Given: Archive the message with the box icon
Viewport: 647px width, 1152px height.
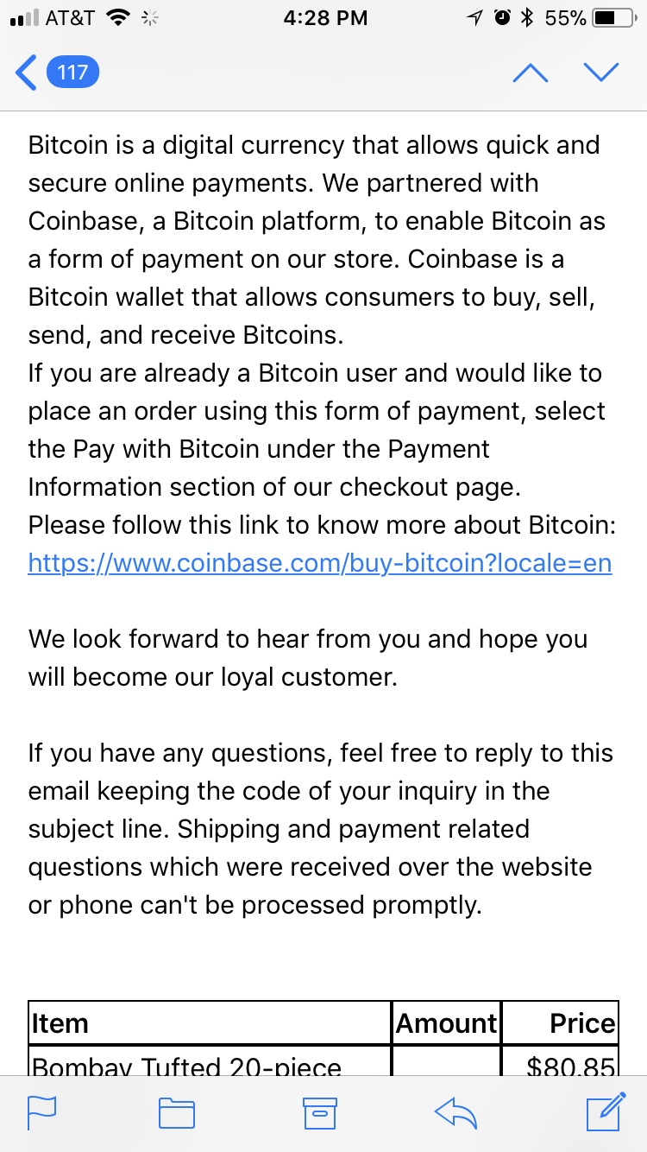Looking at the screenshot, I should click(318, 1113).
